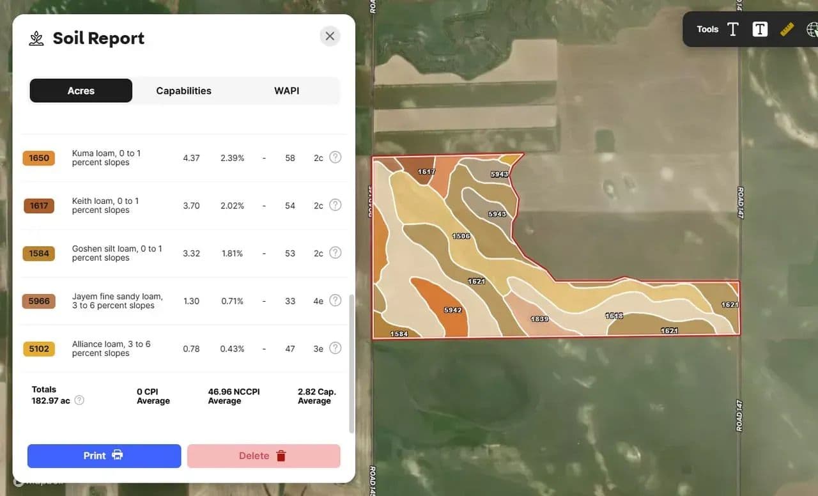This screenshot has width=818, height=496.
Task: Select the boxed text label tool
Action: (760, 29)
